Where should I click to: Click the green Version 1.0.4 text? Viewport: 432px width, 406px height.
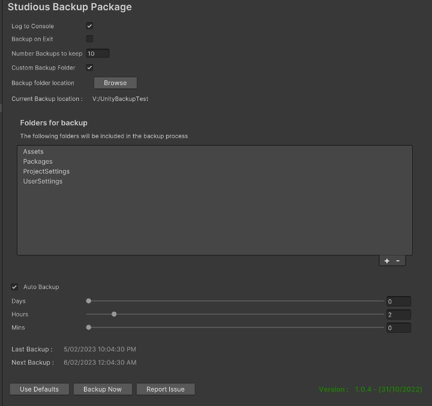[x=370, y=389]
